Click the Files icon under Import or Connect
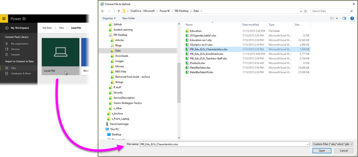The height and width of the screenshot is (157, 358). click(x=7, y=68)
